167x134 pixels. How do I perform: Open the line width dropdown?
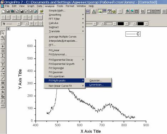point(103,24)
